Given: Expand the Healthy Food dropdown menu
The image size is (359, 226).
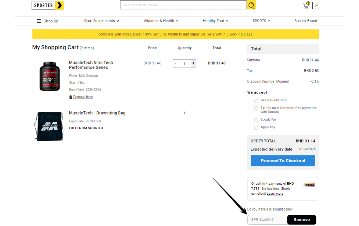Looking at the screenshot, I should click(215, 21).
